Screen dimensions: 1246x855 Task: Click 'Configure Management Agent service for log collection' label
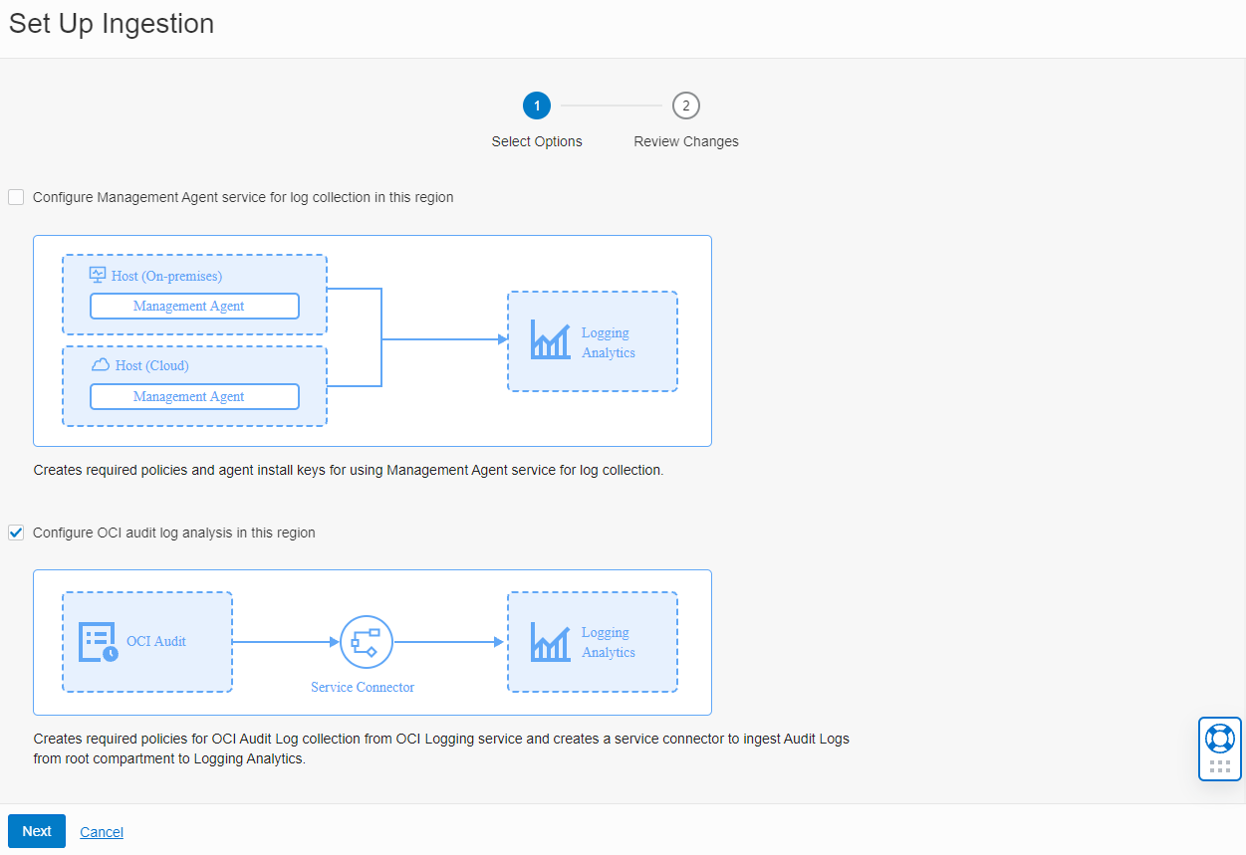[243, 197]
